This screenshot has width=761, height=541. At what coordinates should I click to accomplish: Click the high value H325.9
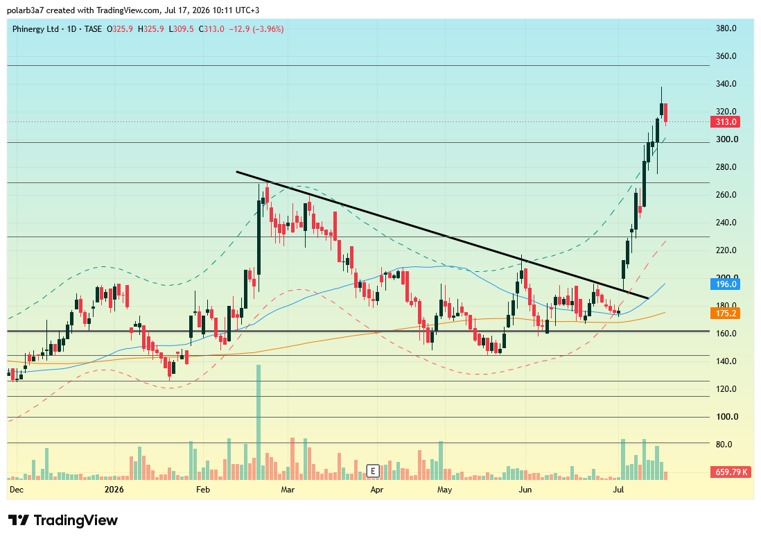click(151, 29)
